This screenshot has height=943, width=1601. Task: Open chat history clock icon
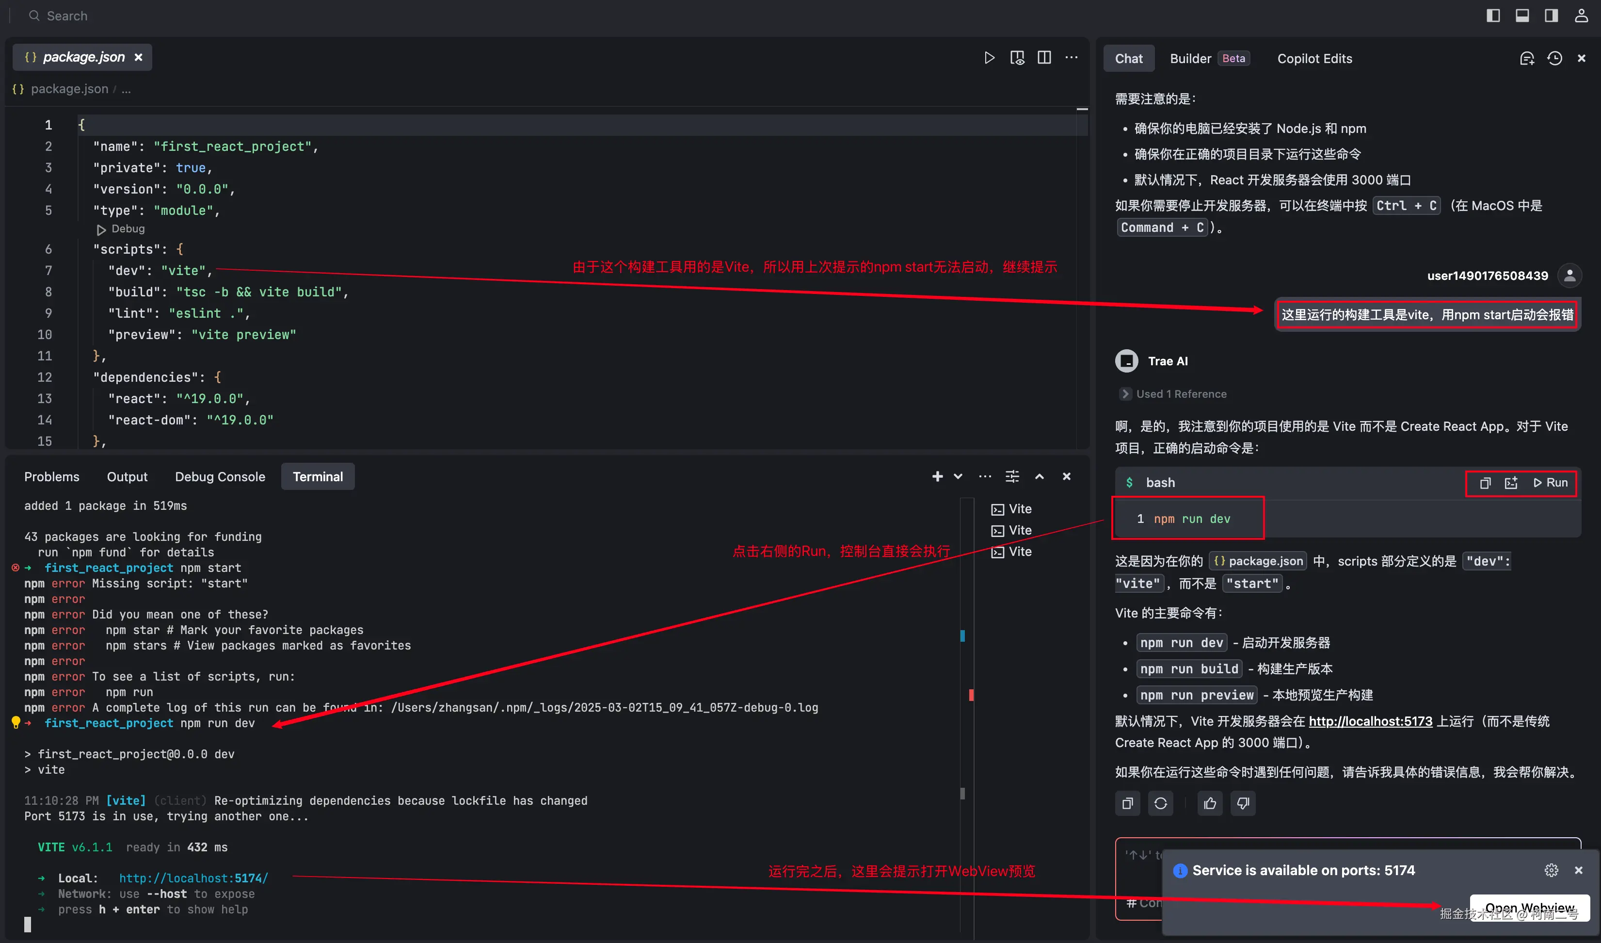pyautogui.click(x=1554, y=59)
